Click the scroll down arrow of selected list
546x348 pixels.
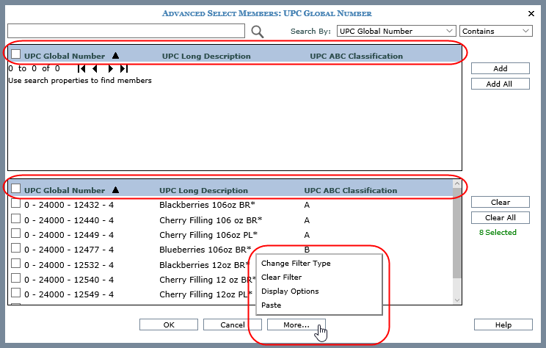click(x=457, y=300)
